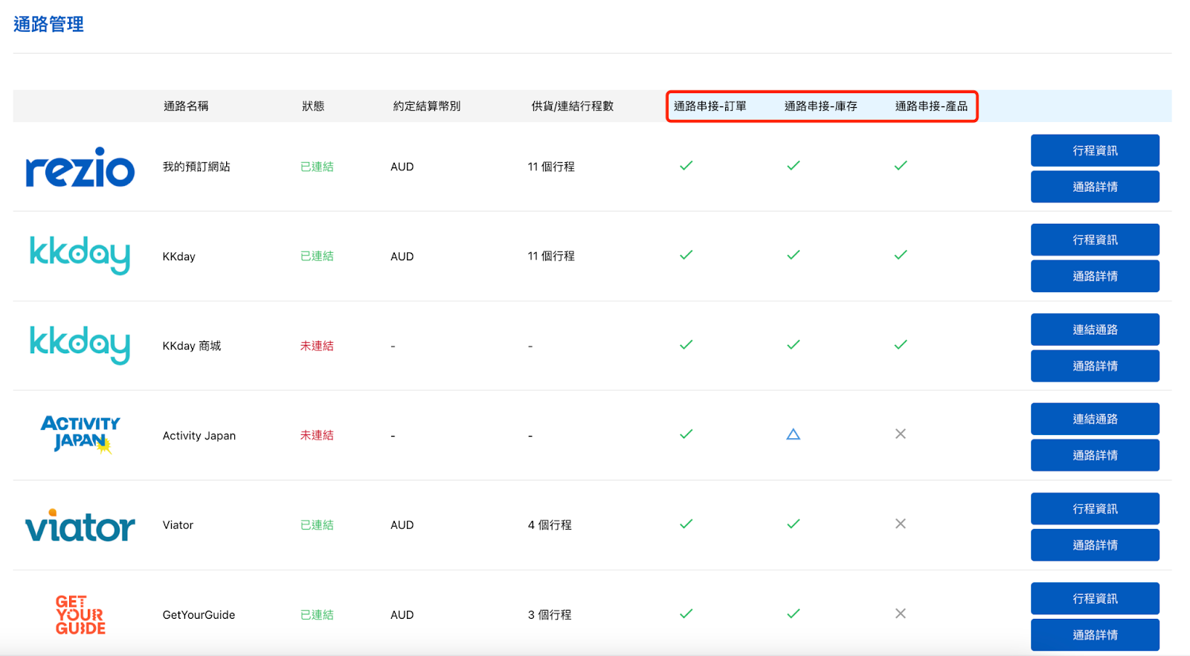Click the inventory checkmark in KKday row
1190x656 pixels.
(794, 255)
